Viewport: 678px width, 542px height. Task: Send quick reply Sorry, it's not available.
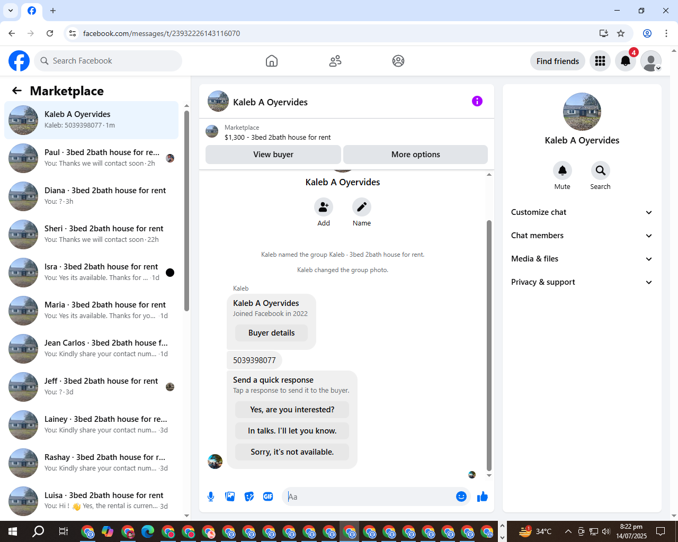coord(292,452)
